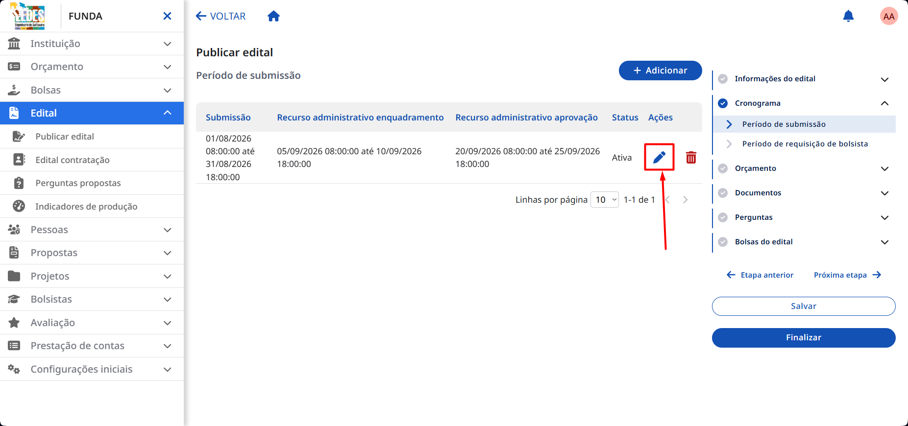Open the Linhas por página dropdown
This screenshot has height=426, width=908.
pos(605,199)
